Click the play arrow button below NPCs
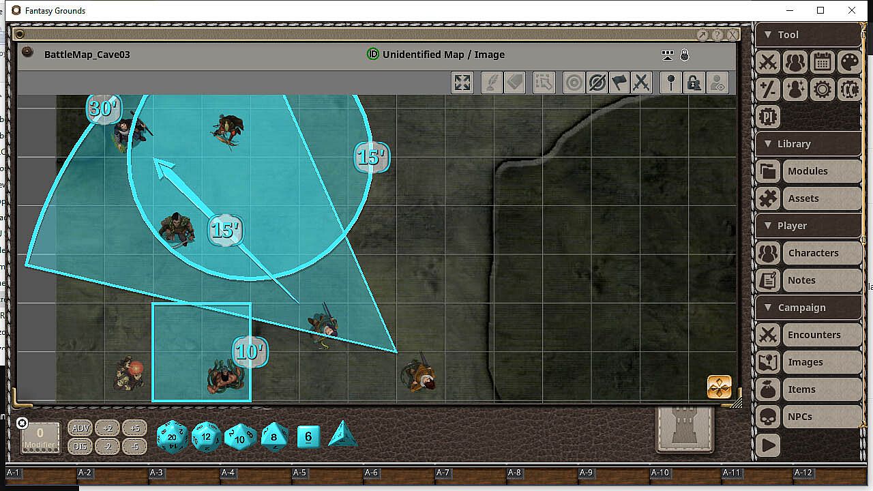Viewport: 873px width, 491px height. tap(768, 445)
